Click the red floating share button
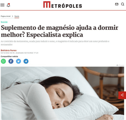This screenshot has height=120, width=126. 122,95
